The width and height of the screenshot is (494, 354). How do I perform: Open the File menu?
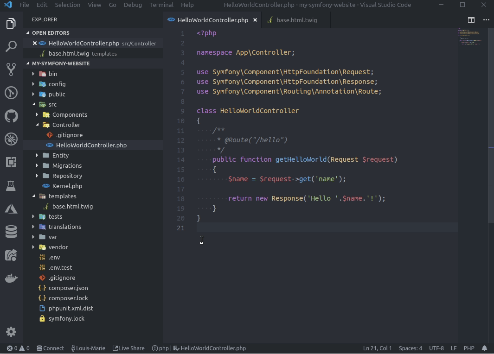click(x=24, y=5)
